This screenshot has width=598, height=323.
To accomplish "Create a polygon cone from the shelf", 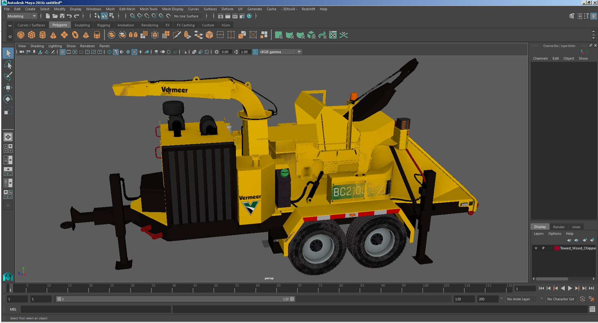I will (53, 35).
